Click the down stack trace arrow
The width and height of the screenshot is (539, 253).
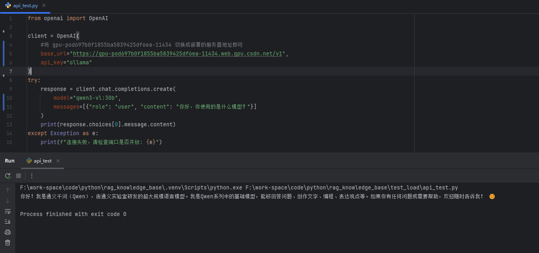coord(8,201)
